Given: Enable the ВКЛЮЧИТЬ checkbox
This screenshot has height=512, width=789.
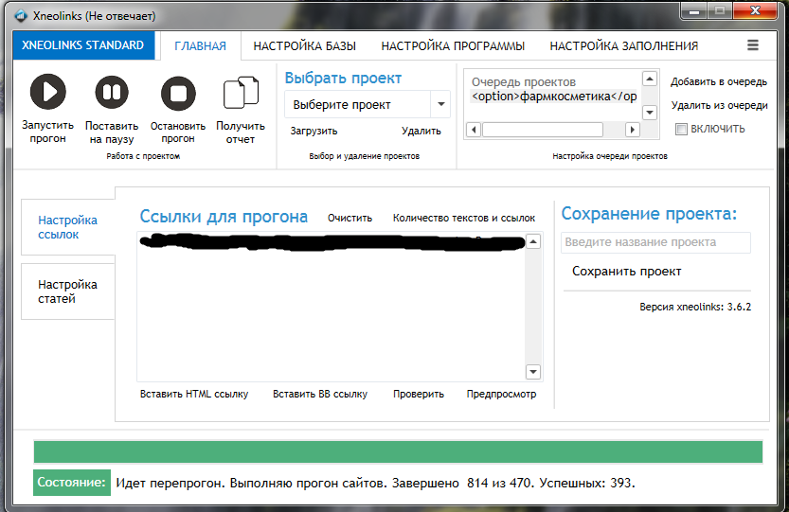Looking at the screenshot, I should tap(681, 130).
